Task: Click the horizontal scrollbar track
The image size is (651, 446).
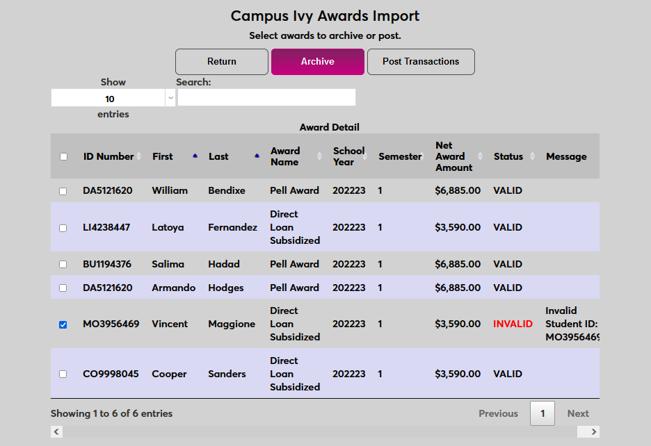Action: [x=320, y=432]
